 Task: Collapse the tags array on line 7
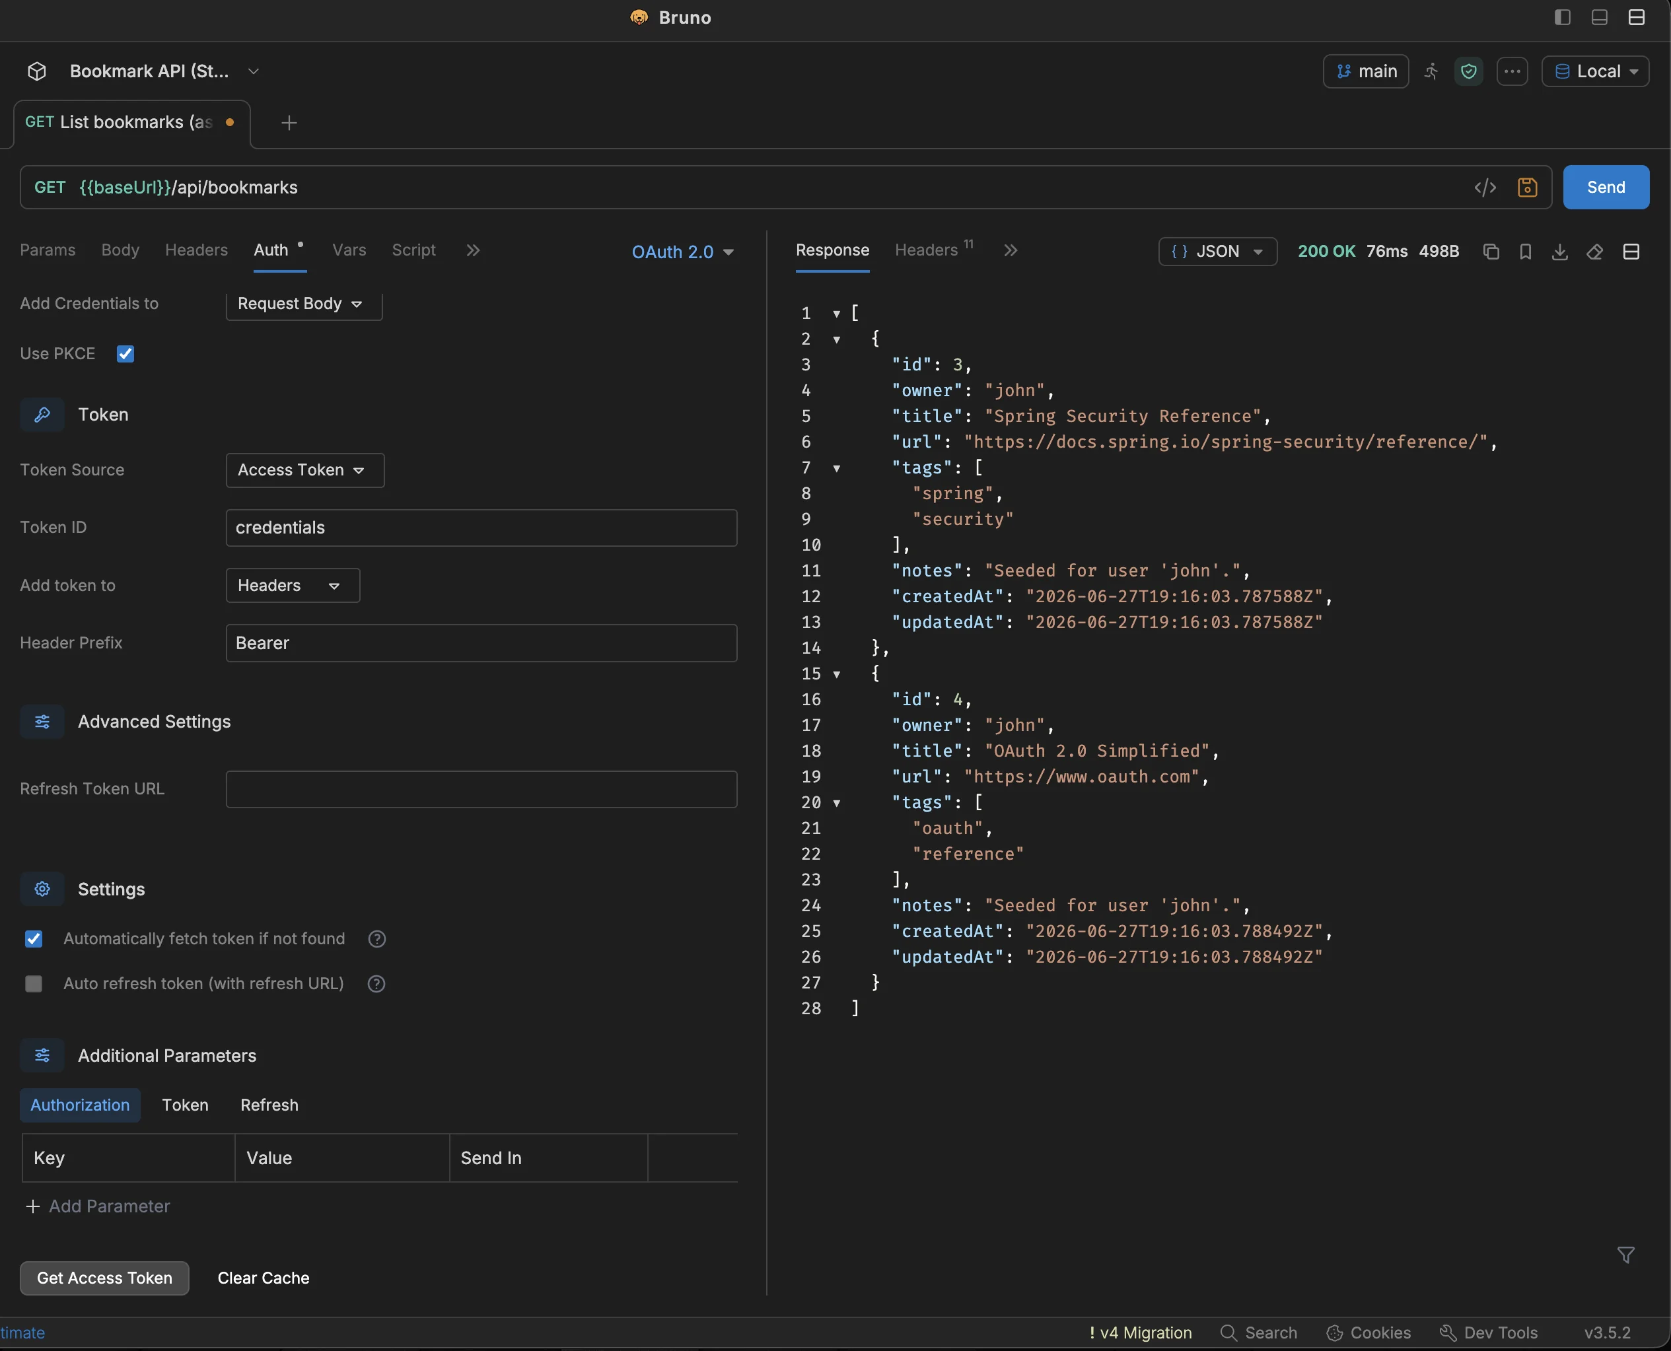[837, 469]
